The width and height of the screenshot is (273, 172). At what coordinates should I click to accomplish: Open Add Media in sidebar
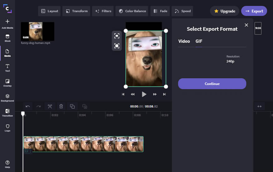click(7, 24)
